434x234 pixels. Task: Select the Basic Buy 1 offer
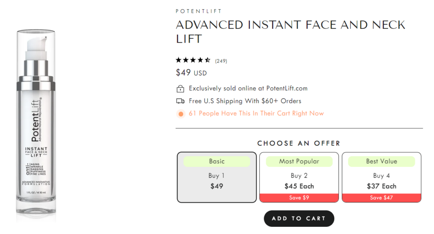click(x=217, y=177)
